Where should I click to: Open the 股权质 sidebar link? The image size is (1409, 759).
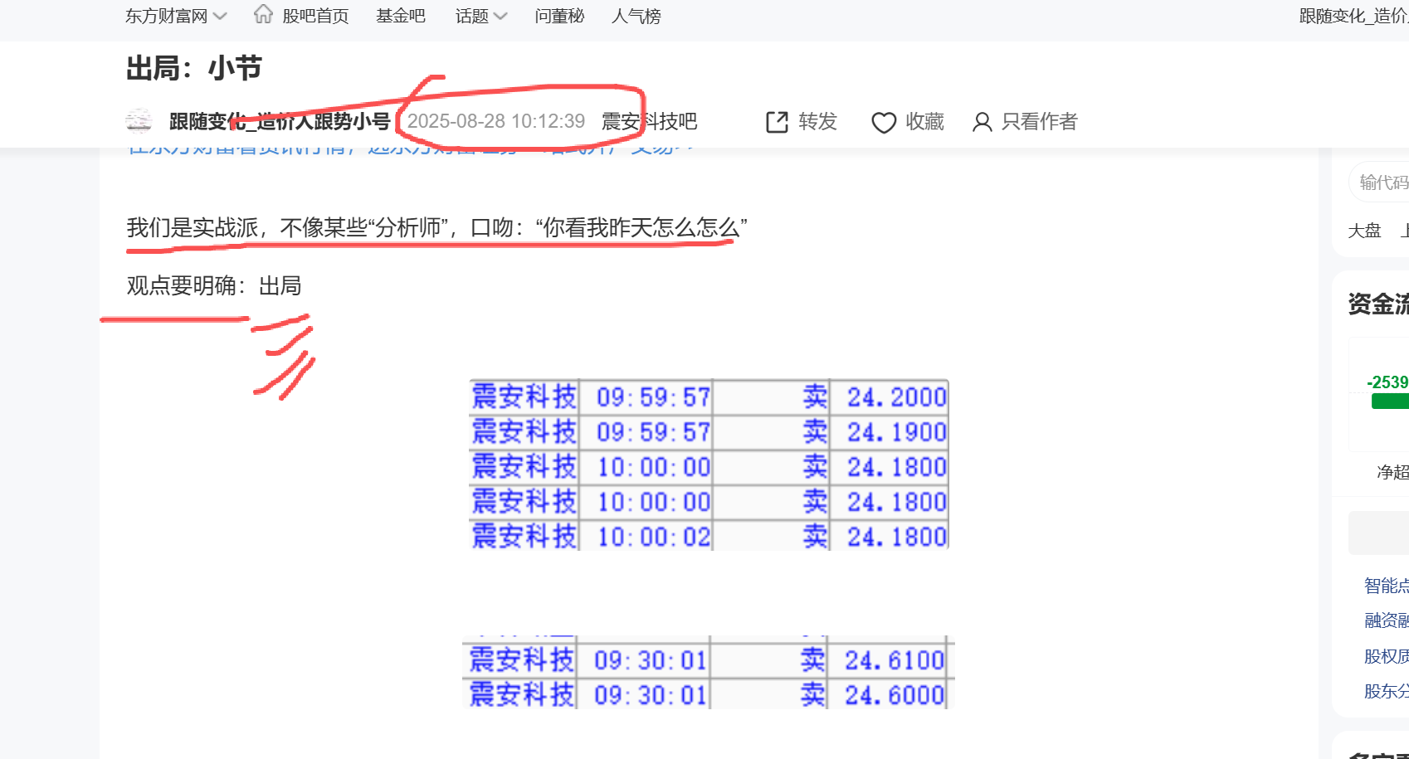[x=1386, y=656]
